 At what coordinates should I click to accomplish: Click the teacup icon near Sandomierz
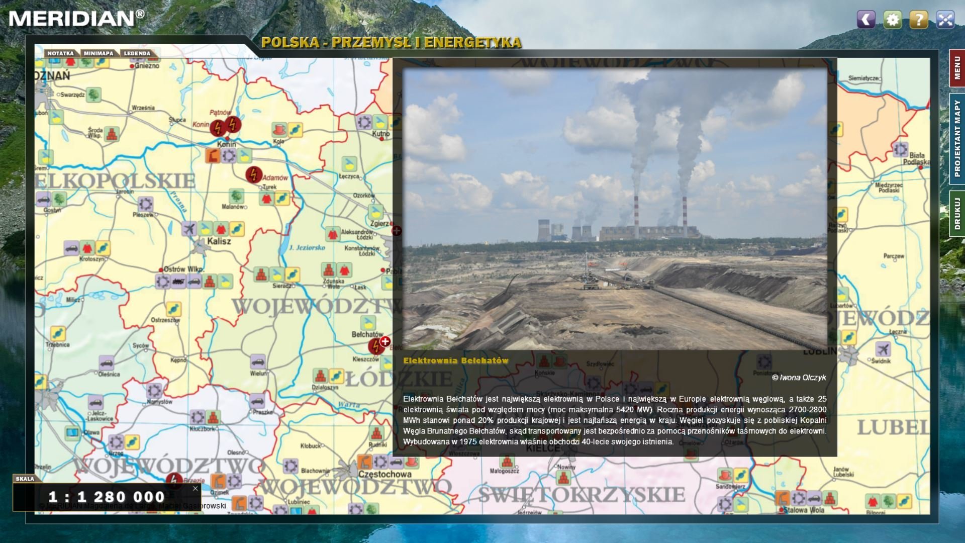(725, 475)
